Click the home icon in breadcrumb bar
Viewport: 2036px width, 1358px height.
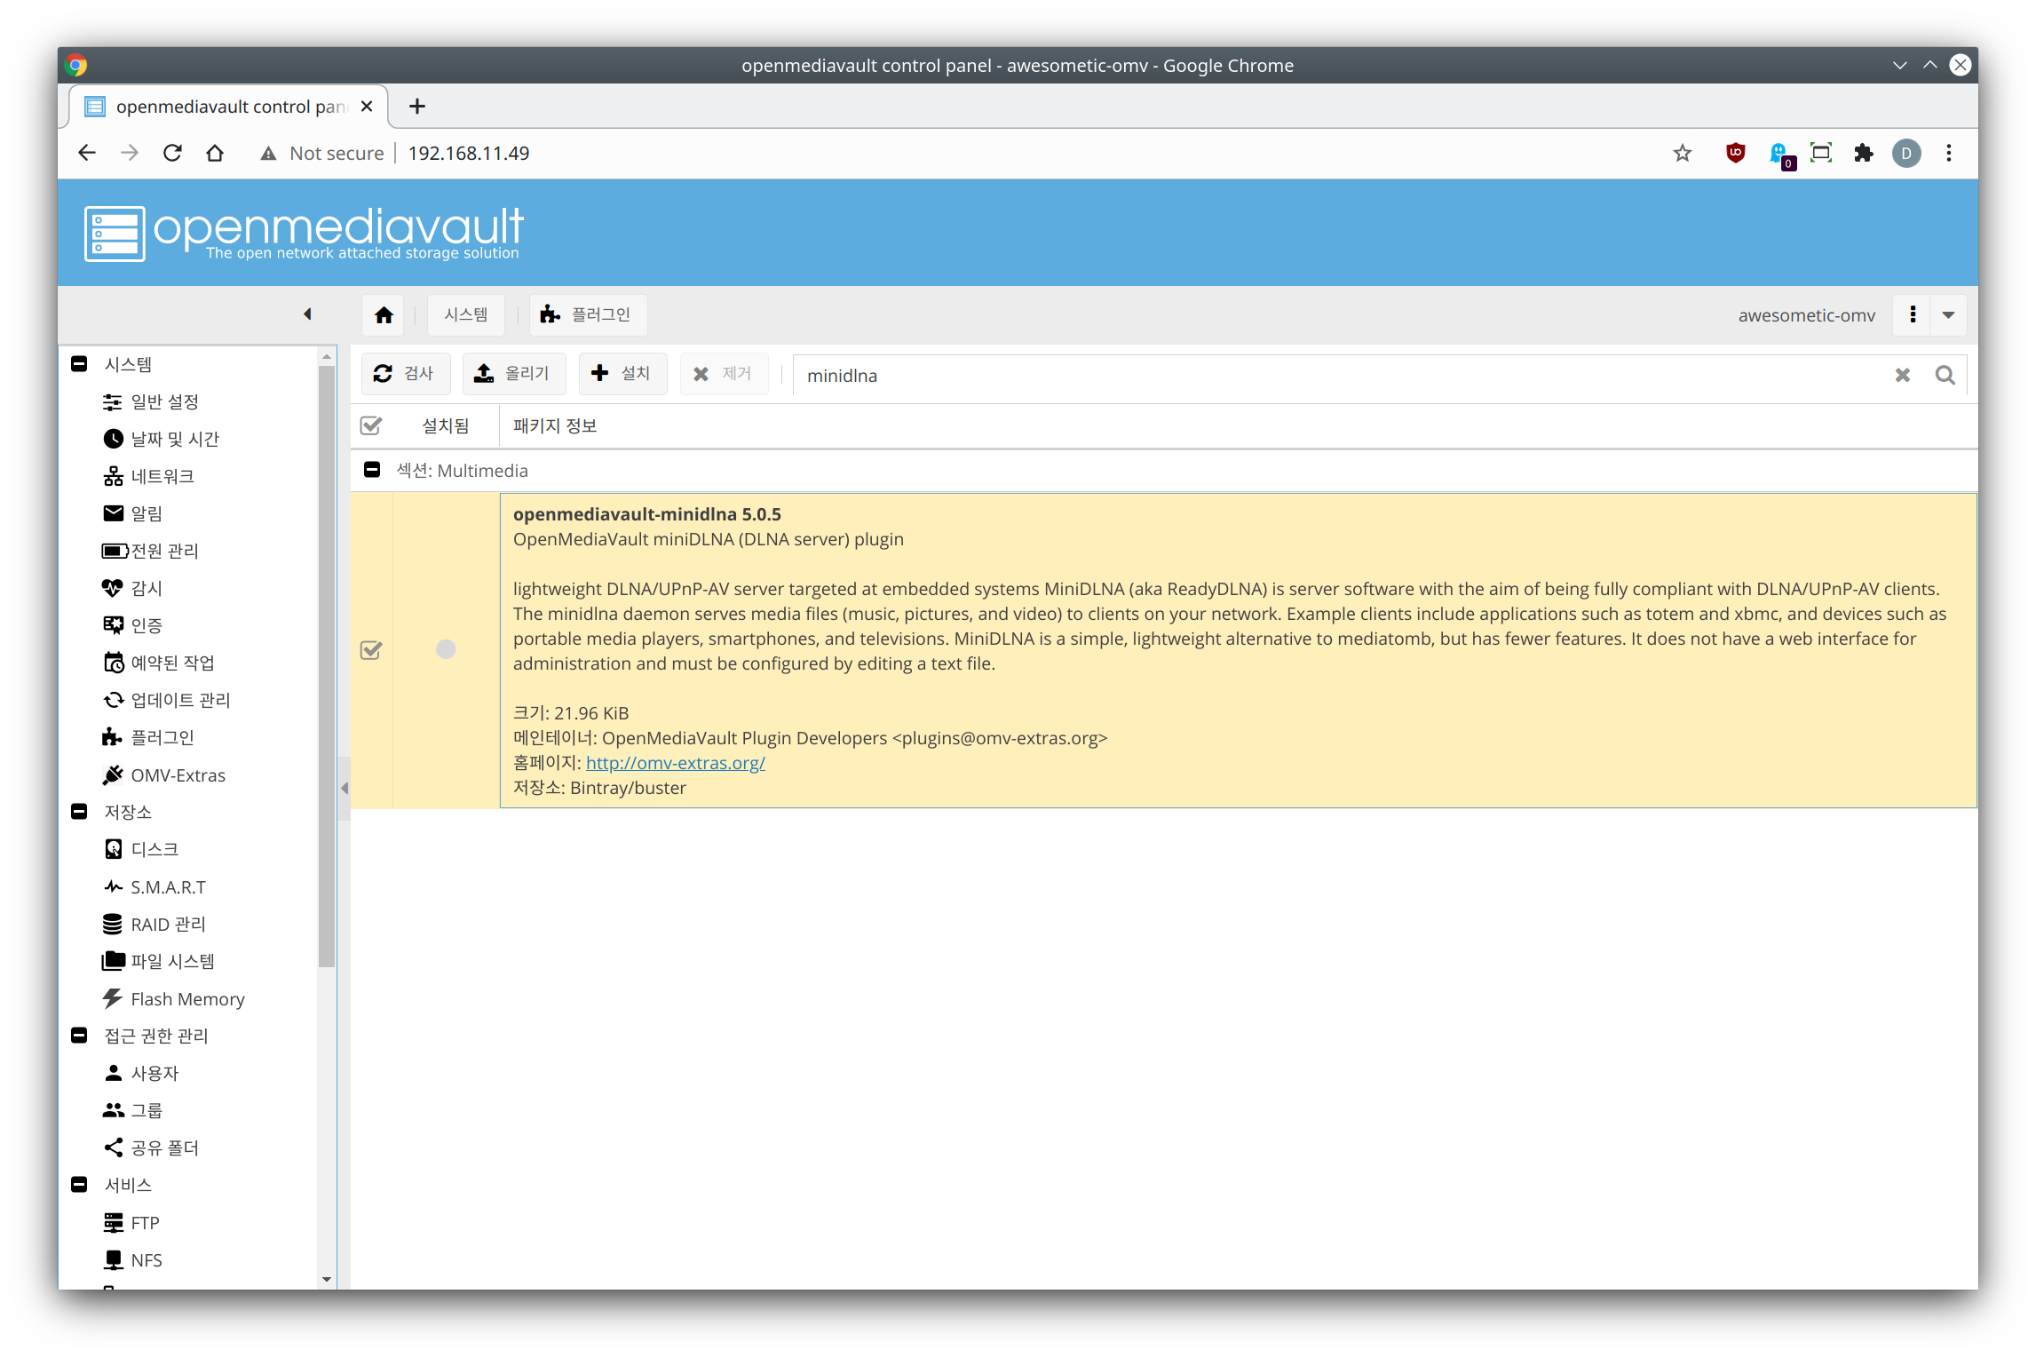pos(384,315)
